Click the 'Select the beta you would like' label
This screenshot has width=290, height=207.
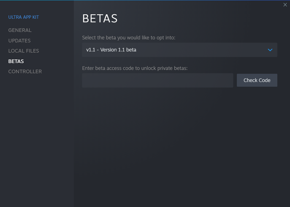click(129, 38)
